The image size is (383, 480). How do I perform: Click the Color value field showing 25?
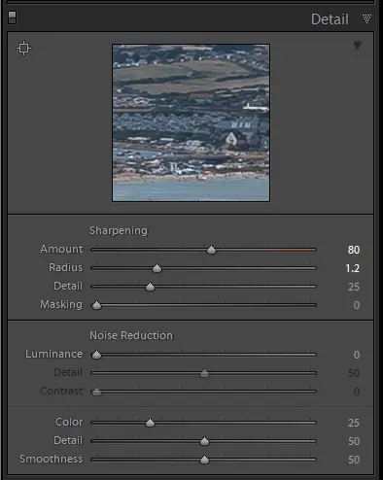[x=354, y=423]
